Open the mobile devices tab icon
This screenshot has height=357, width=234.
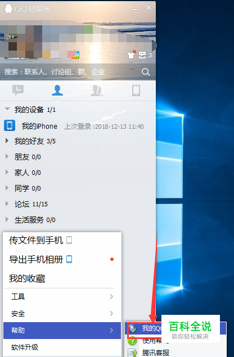point(136,91)
